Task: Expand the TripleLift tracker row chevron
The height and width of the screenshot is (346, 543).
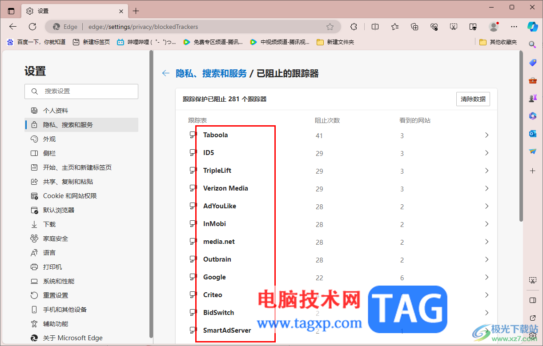Action: 487,171
